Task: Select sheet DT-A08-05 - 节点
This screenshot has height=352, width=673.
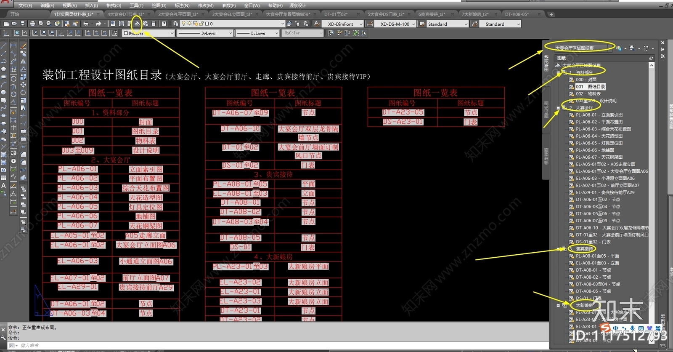Action: (x=594, y=291)
